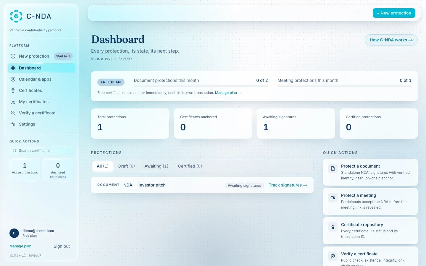Viewport: 426px width, 266px height.
Task: Click the camera icon on Protect a meeting
Action: click(x=333, y=198)
